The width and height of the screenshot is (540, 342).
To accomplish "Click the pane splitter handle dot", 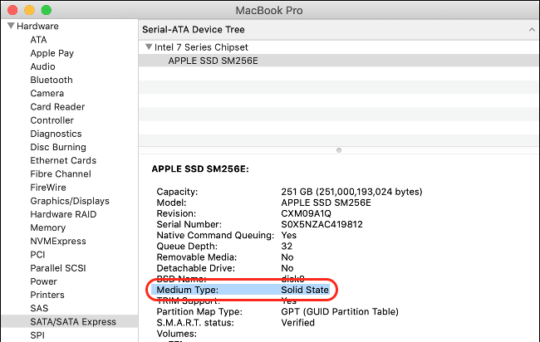I will coord(339,150).
